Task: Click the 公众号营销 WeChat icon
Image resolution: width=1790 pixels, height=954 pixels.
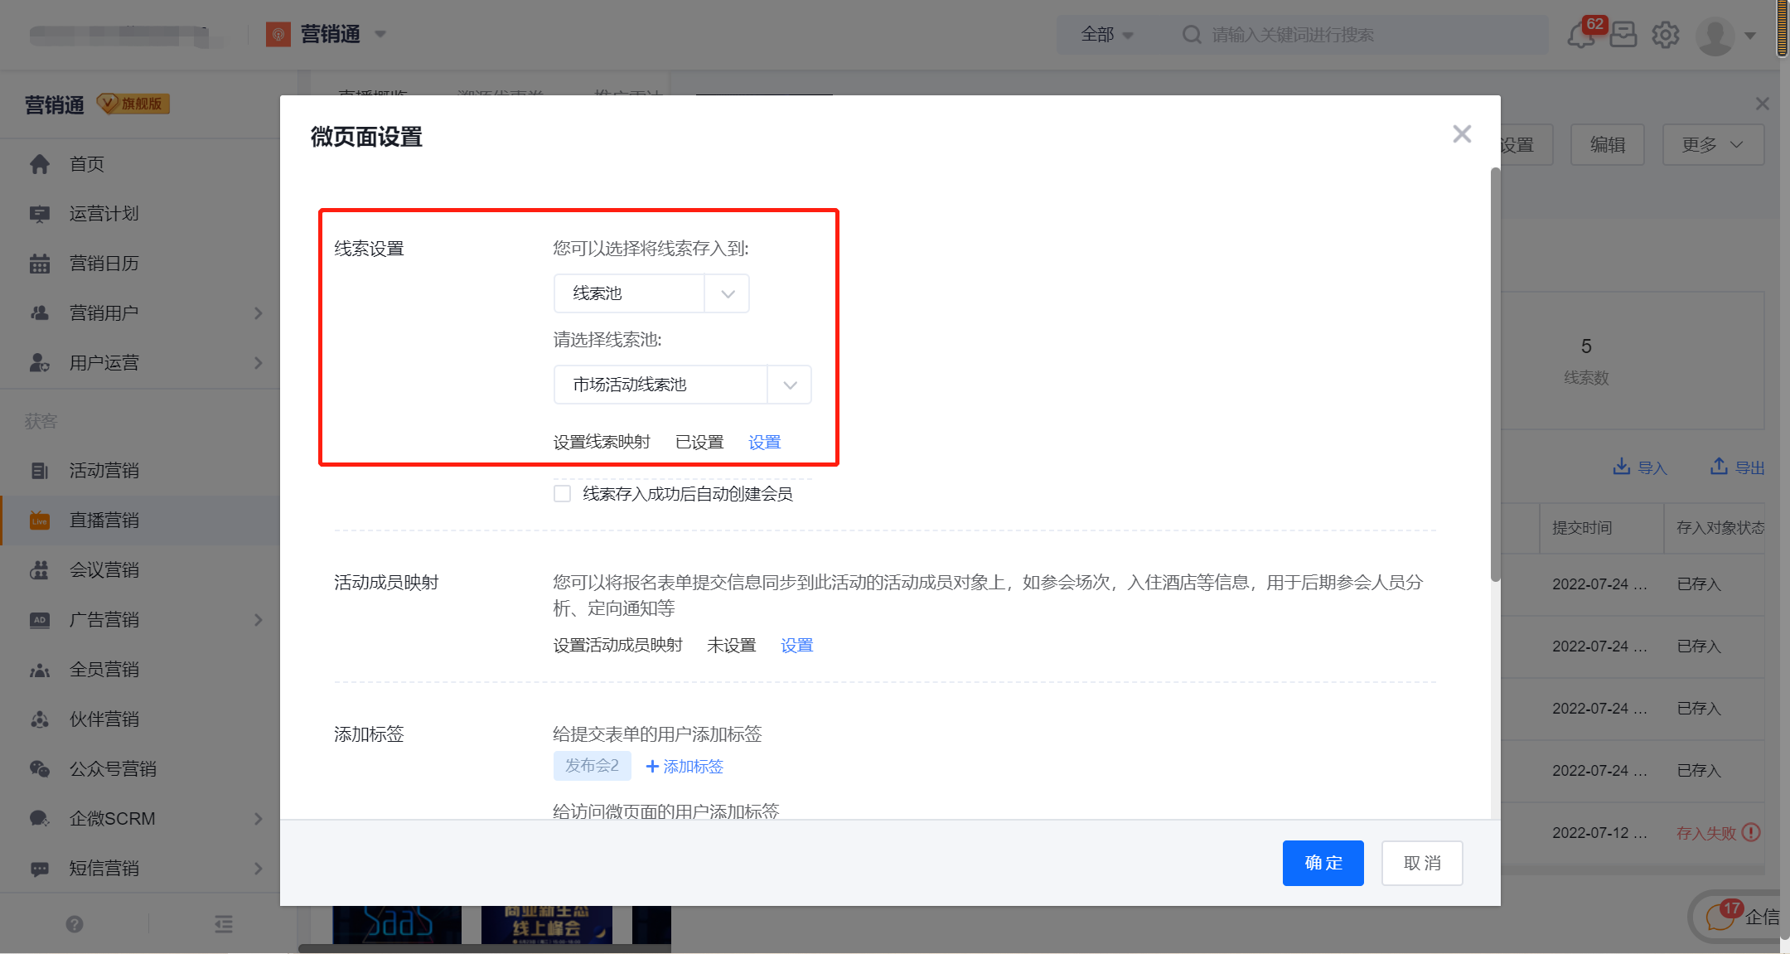Action: (x=40, y=769)
